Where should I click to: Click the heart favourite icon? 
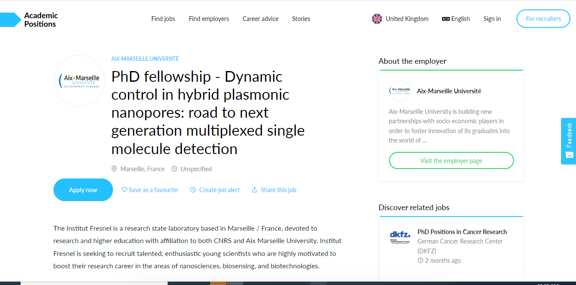point(124,190)
